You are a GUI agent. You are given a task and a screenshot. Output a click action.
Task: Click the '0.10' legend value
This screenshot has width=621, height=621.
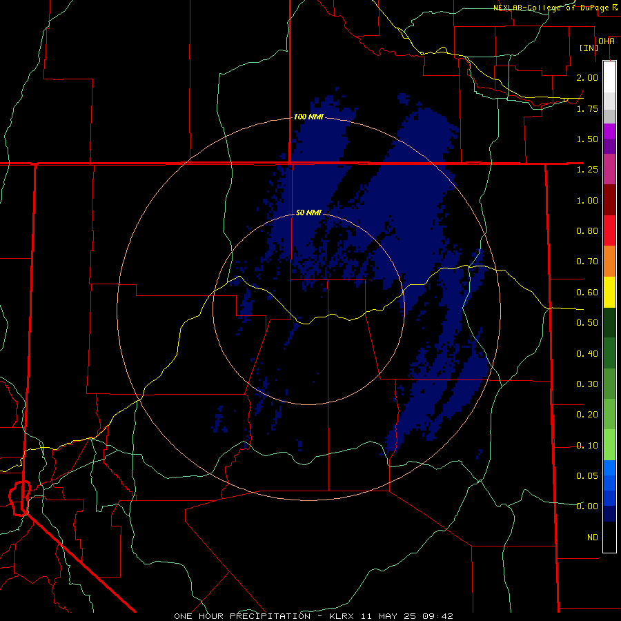[587, 446]
